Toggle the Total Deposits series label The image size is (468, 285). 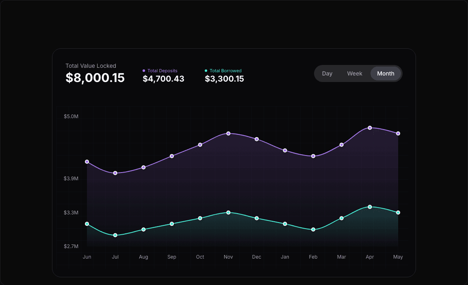162,71
